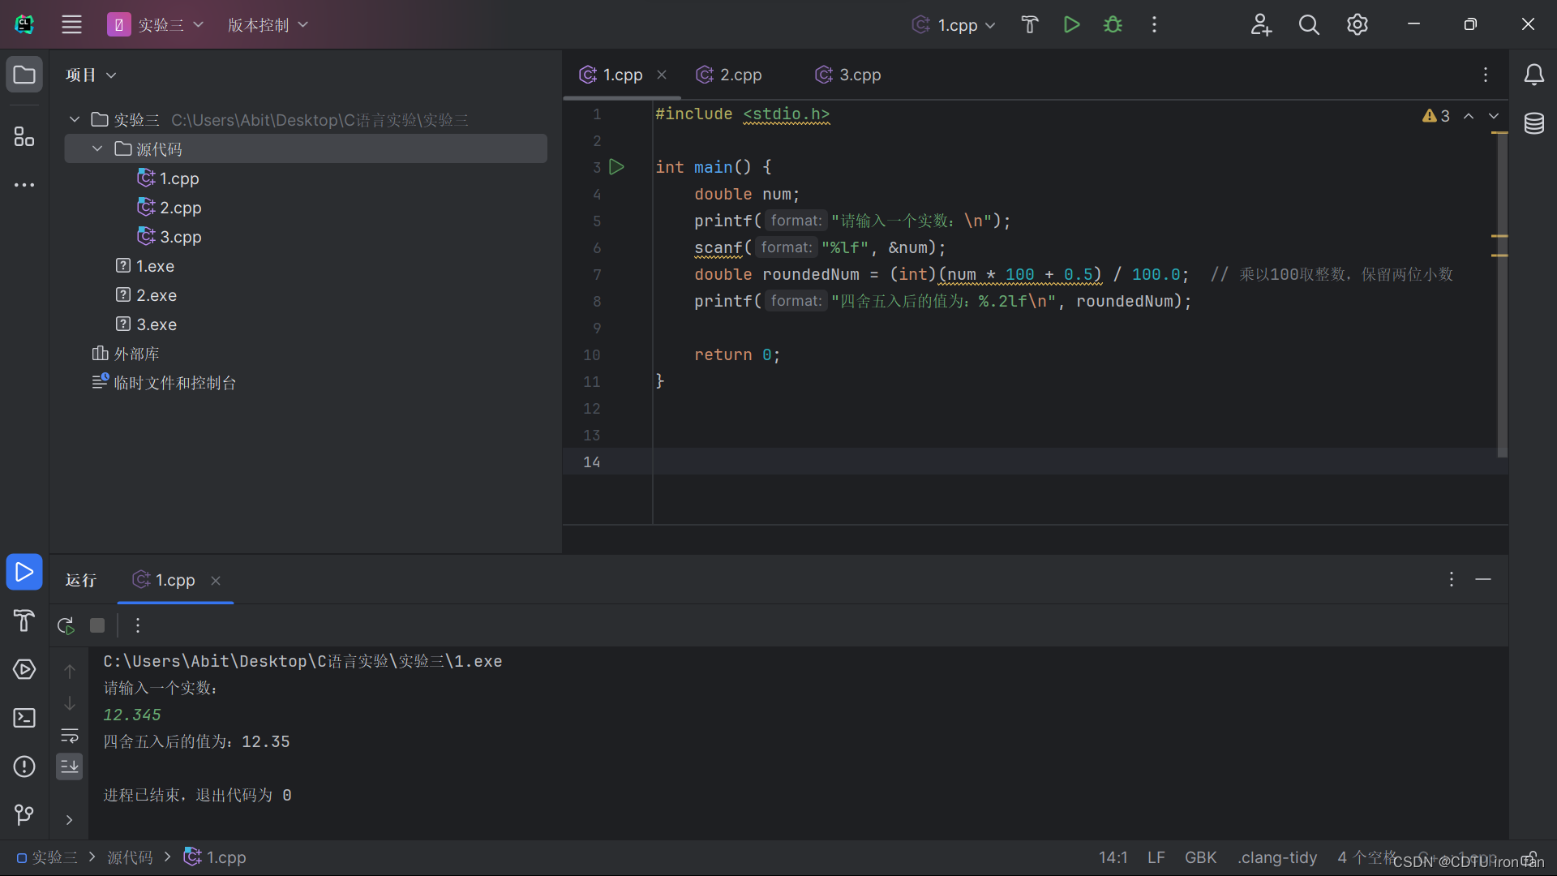Open the 1.cpp run configuration dropdown
Image resolution: width=1557 pixels, height=876 pixels.
tap(955, 25)
